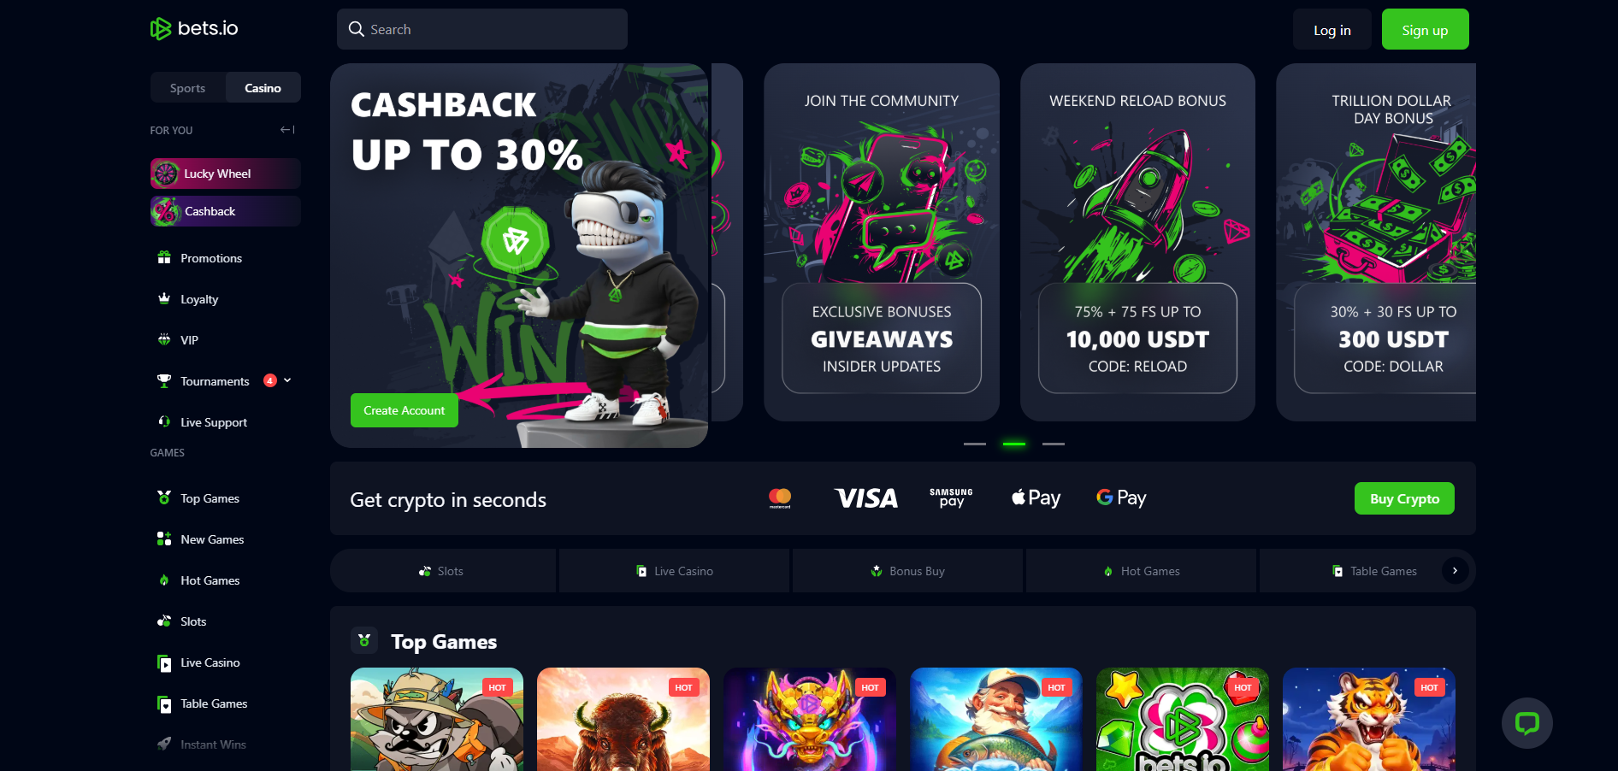Open Lucky Wheel from sidebar
Screen dimensions: 1618x771
[x=226, y=174]
